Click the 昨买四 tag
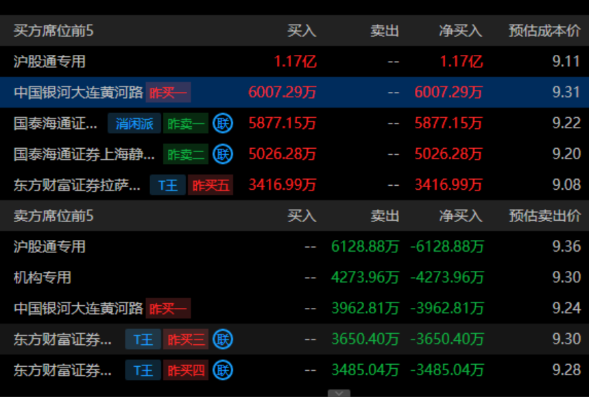The width and height of the screenshot is (589, 397). pyautogui.click(x=186, y=370)
